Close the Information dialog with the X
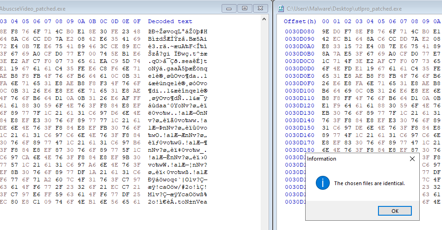This screenshot has height=230, width=442. tap(412, 159)
